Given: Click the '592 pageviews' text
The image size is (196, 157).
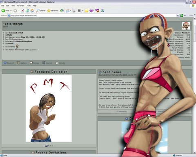Looking at the screenshot, I should pos(16,39).
